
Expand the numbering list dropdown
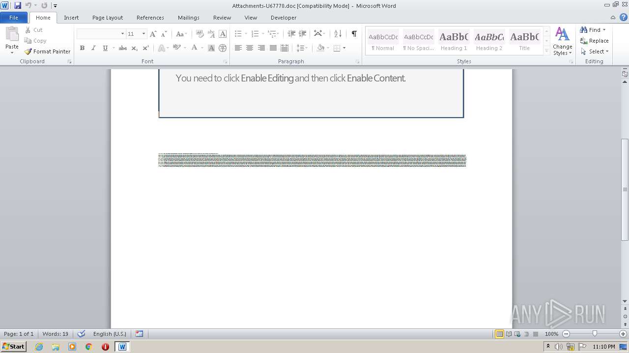[x=262, y=34]
